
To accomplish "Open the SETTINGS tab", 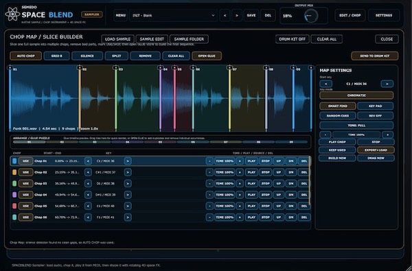I will click(x=384, y=16).
